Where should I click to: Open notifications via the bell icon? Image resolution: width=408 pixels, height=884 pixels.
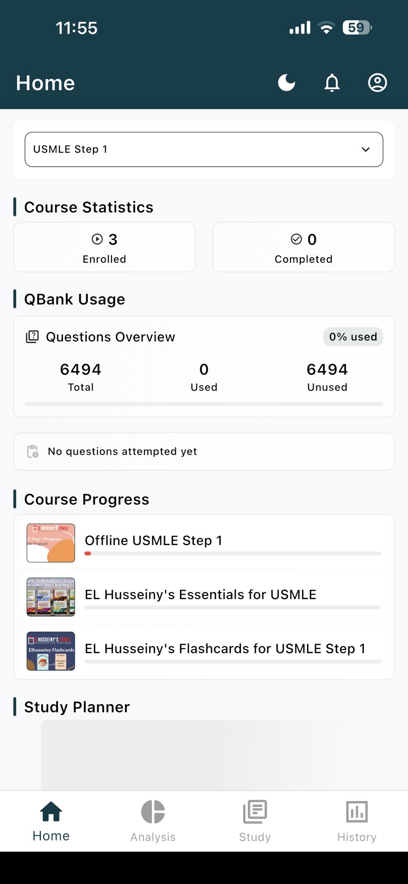coord(332,82)
